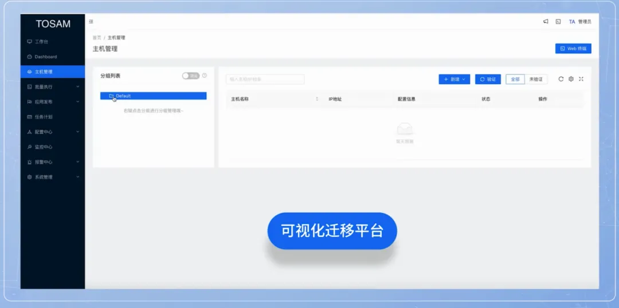Screen dimensions: 619x308
Task: Go to Dashboard in the sidebar
Action: (53, 57)
